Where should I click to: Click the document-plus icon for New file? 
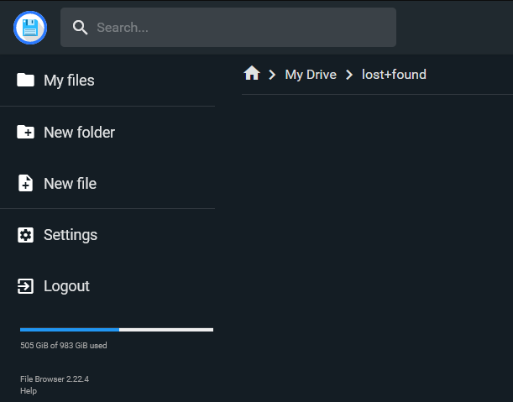point(25,183)
